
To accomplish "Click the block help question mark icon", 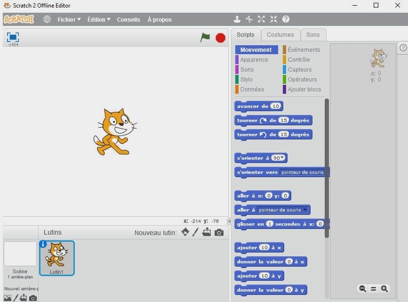I will [x=286, y=19].
